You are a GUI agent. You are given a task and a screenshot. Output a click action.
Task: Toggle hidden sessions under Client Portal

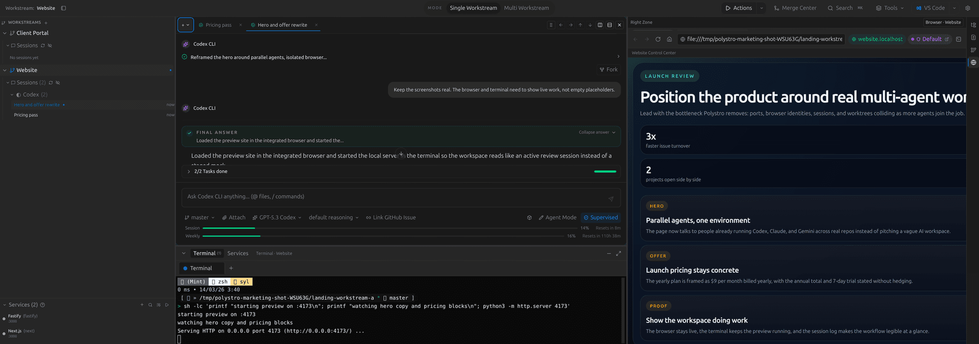click(50, 46)
